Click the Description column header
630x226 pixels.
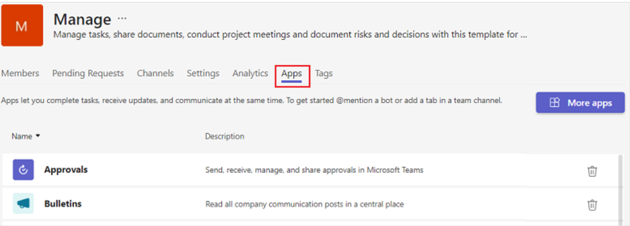(x=225, y=136)
